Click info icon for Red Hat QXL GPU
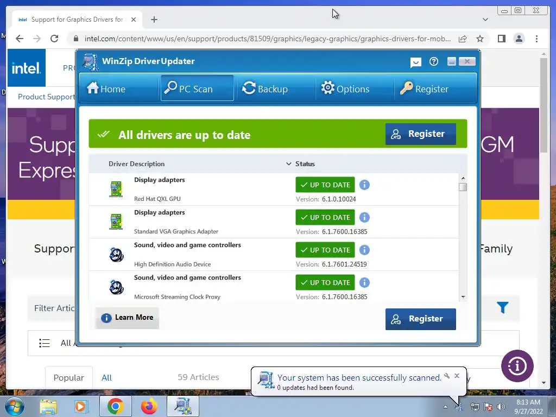The height and width of the screenshot is (417, 556). pos(364,185)
